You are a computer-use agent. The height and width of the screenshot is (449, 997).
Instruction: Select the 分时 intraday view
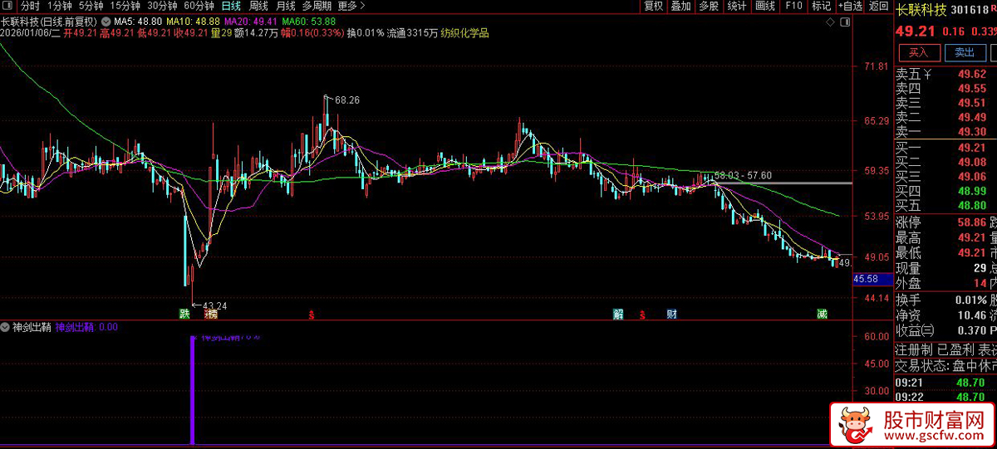pos(30,6)
